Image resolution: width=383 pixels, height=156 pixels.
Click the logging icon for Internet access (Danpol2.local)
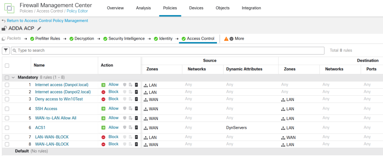click(137, 92)
